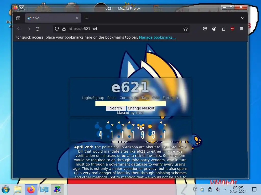The height and width of the screenshot is (195, 261).
Task: Click the Firefox taskbar icon
Action: click(31, 189)
